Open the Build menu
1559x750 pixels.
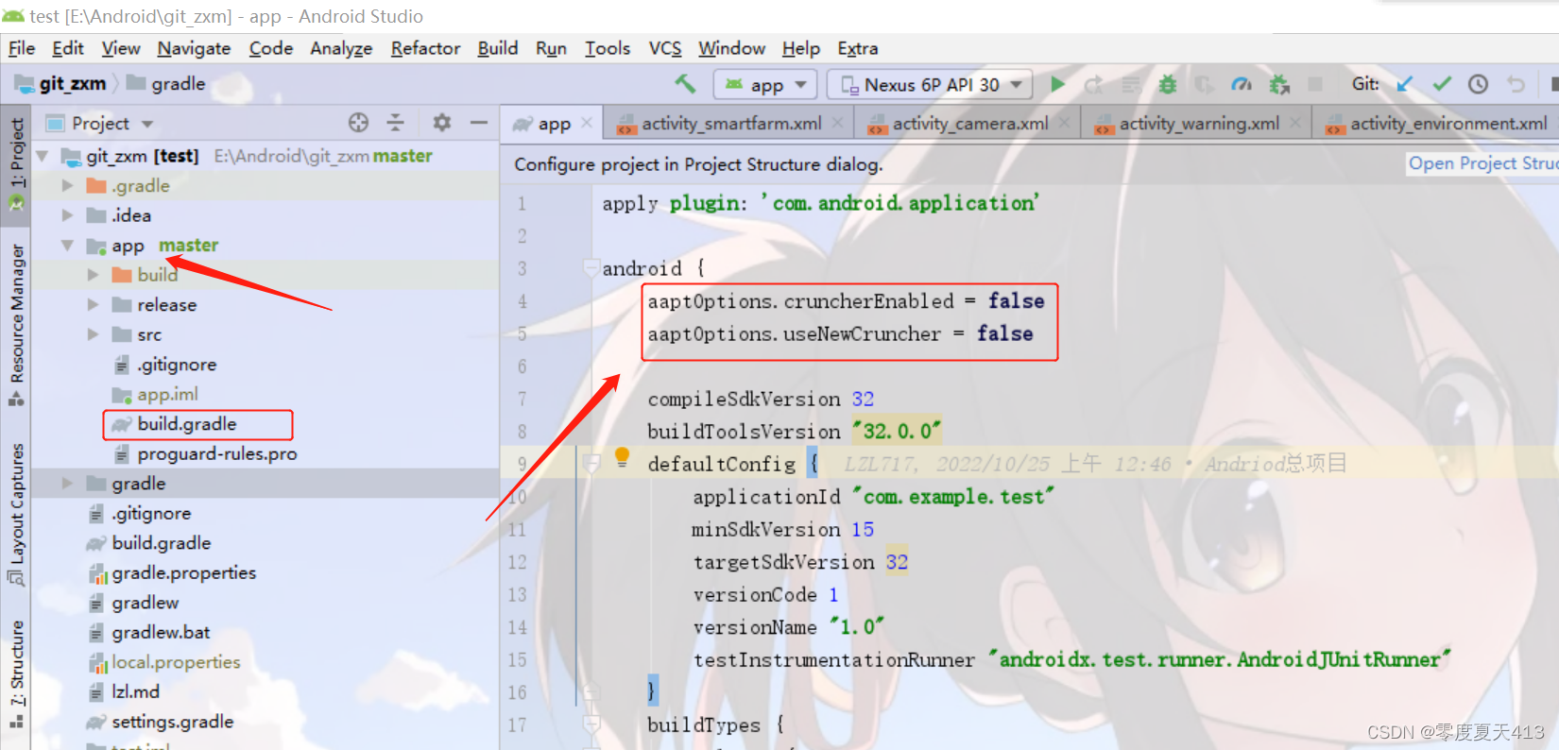(497, 48)
